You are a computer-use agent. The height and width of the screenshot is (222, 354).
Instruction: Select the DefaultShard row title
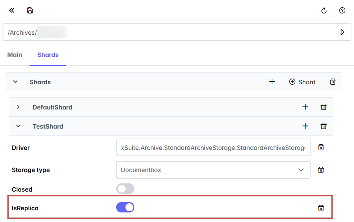[52, 107]
